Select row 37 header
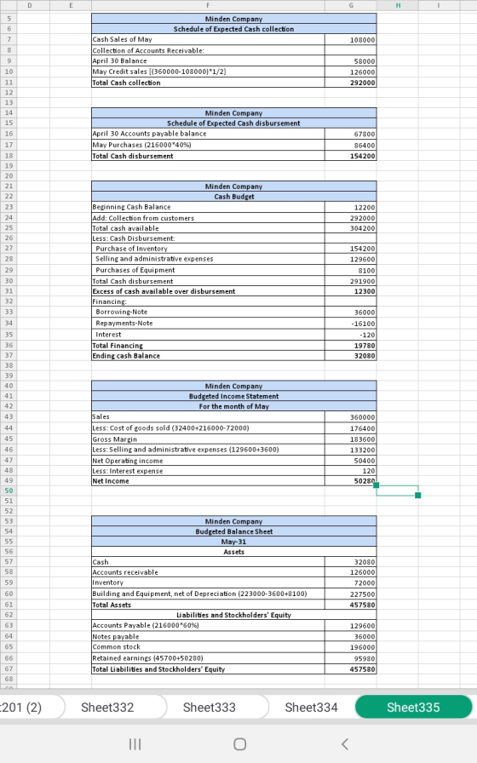 click(x=9, y=355)
